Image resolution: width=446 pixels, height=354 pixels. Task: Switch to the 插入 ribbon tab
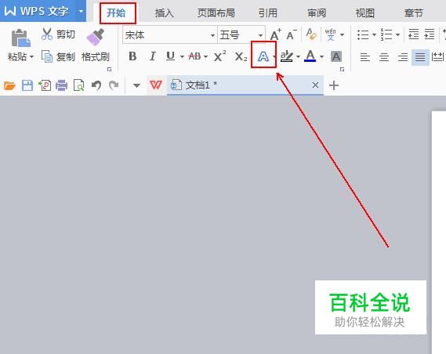(x=165, y=13)
